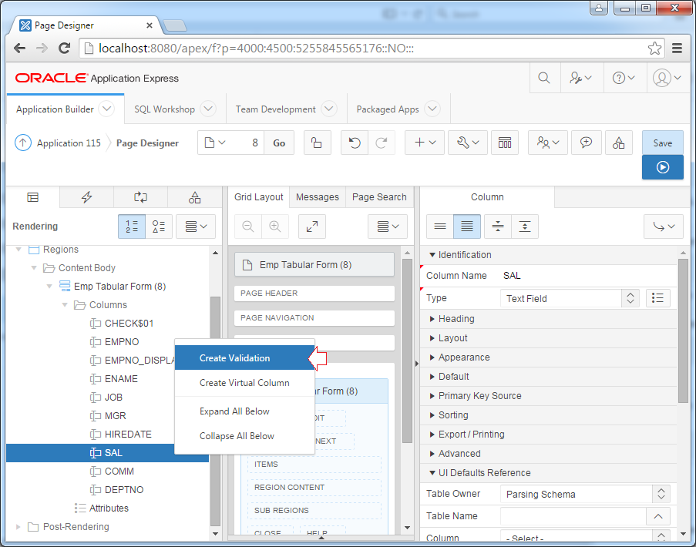
Task: Open the Go to Group dropdown
Action: click(664, 227)
